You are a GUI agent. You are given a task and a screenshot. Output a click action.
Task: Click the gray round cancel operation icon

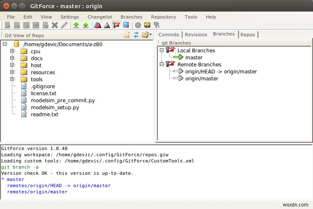click(138, 25)
